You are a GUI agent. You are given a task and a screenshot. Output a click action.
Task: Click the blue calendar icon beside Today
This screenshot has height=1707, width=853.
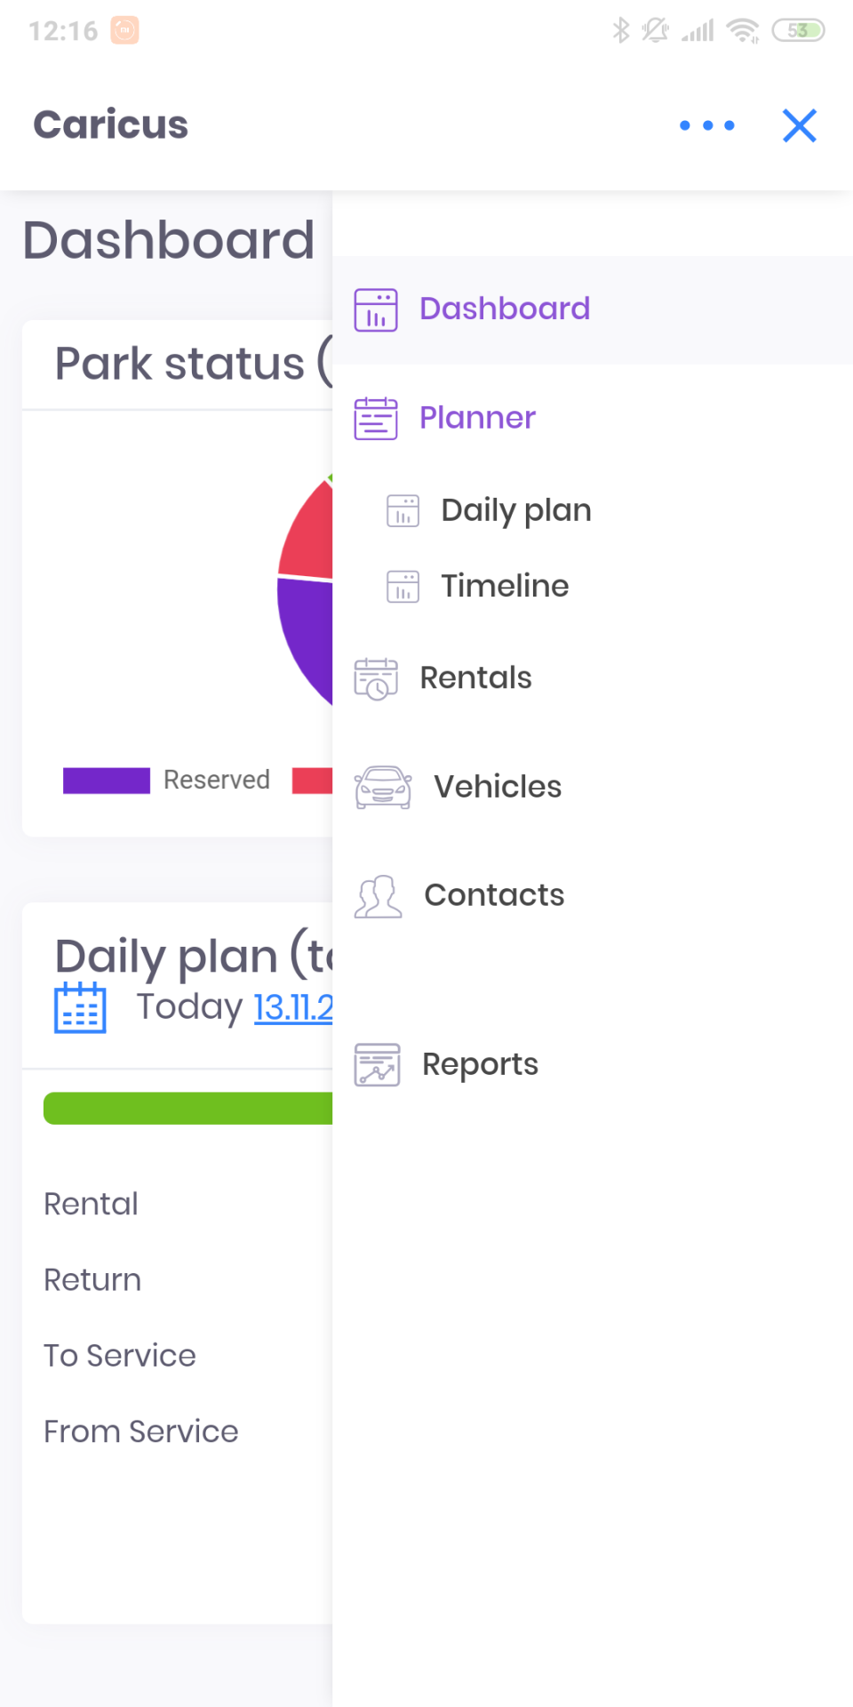[x=79, y=1006]
